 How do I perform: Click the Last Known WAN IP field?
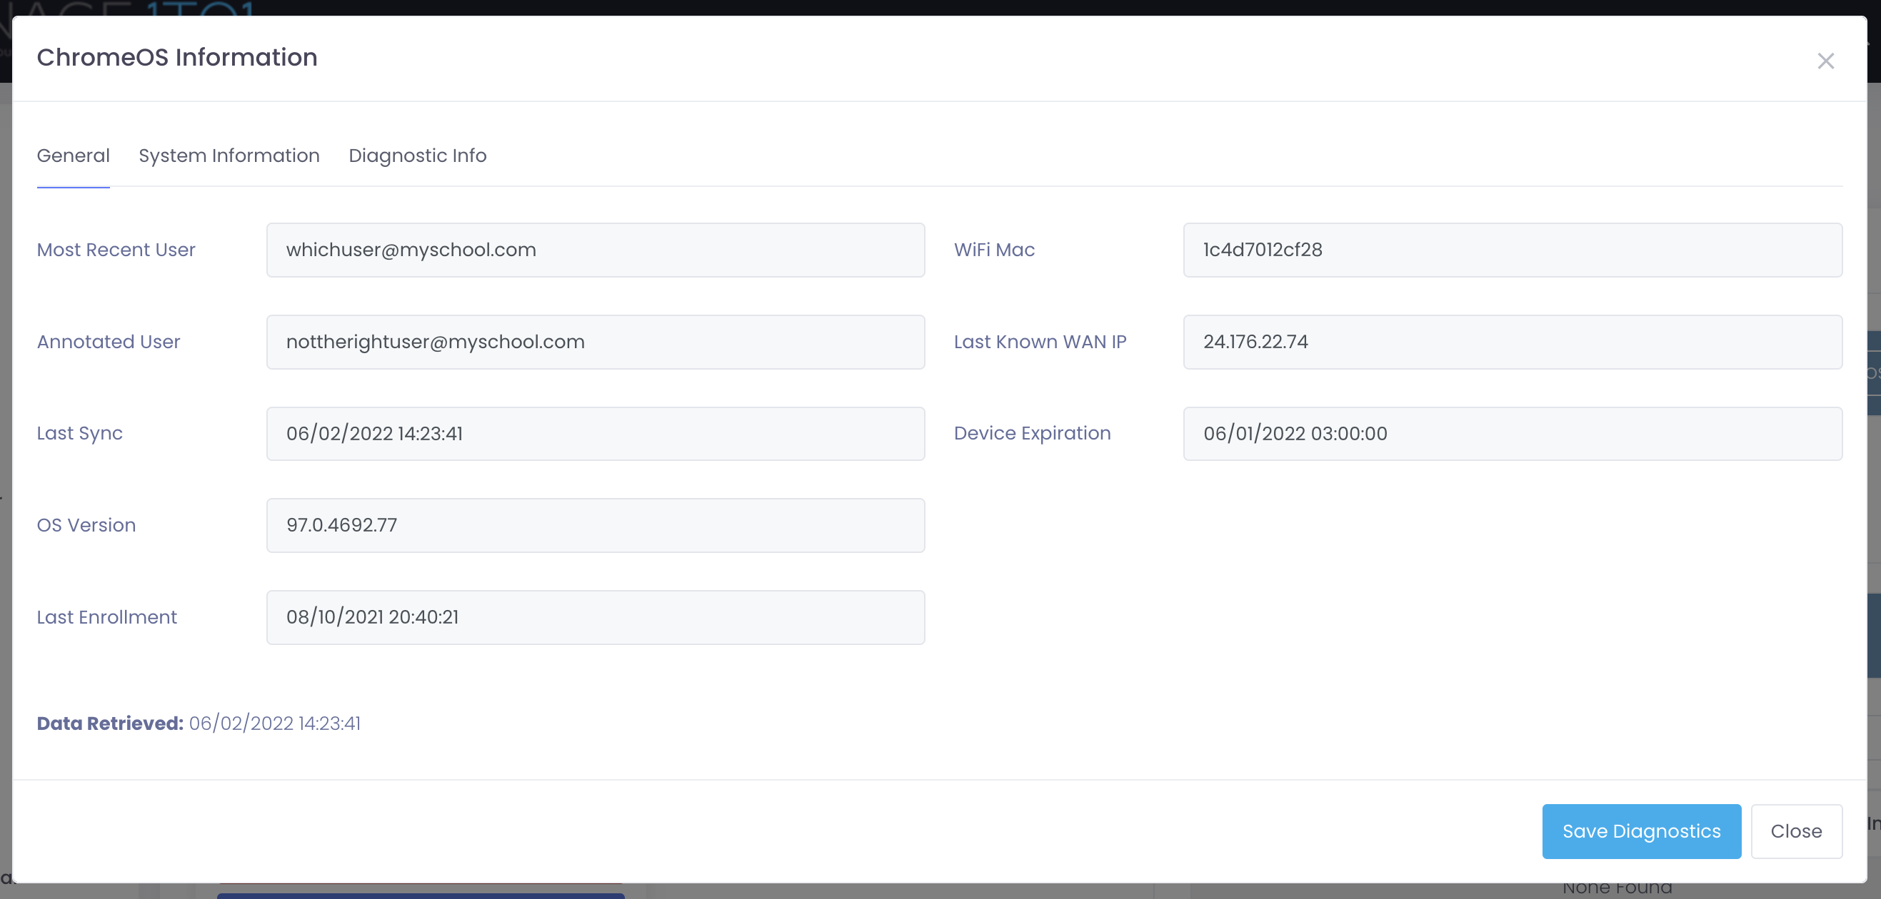pyautogui.click(x=1513, y=342)
